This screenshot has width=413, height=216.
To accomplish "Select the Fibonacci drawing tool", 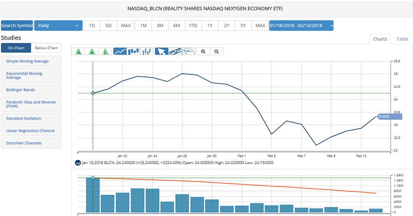I will point(188,51).
